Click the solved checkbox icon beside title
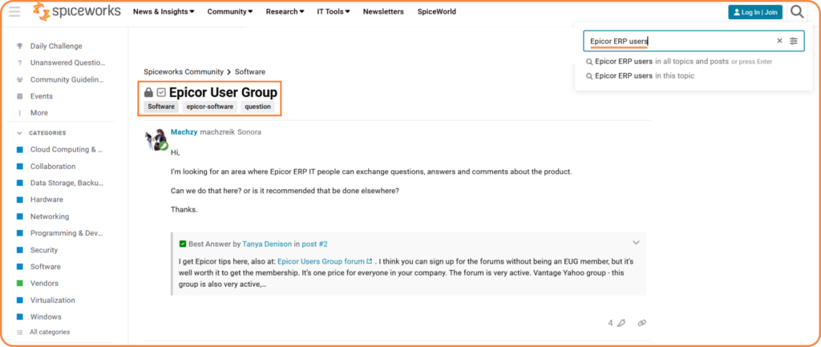Image resolution: width=821 pixels, height=347 pixels. tap(161, 93)
